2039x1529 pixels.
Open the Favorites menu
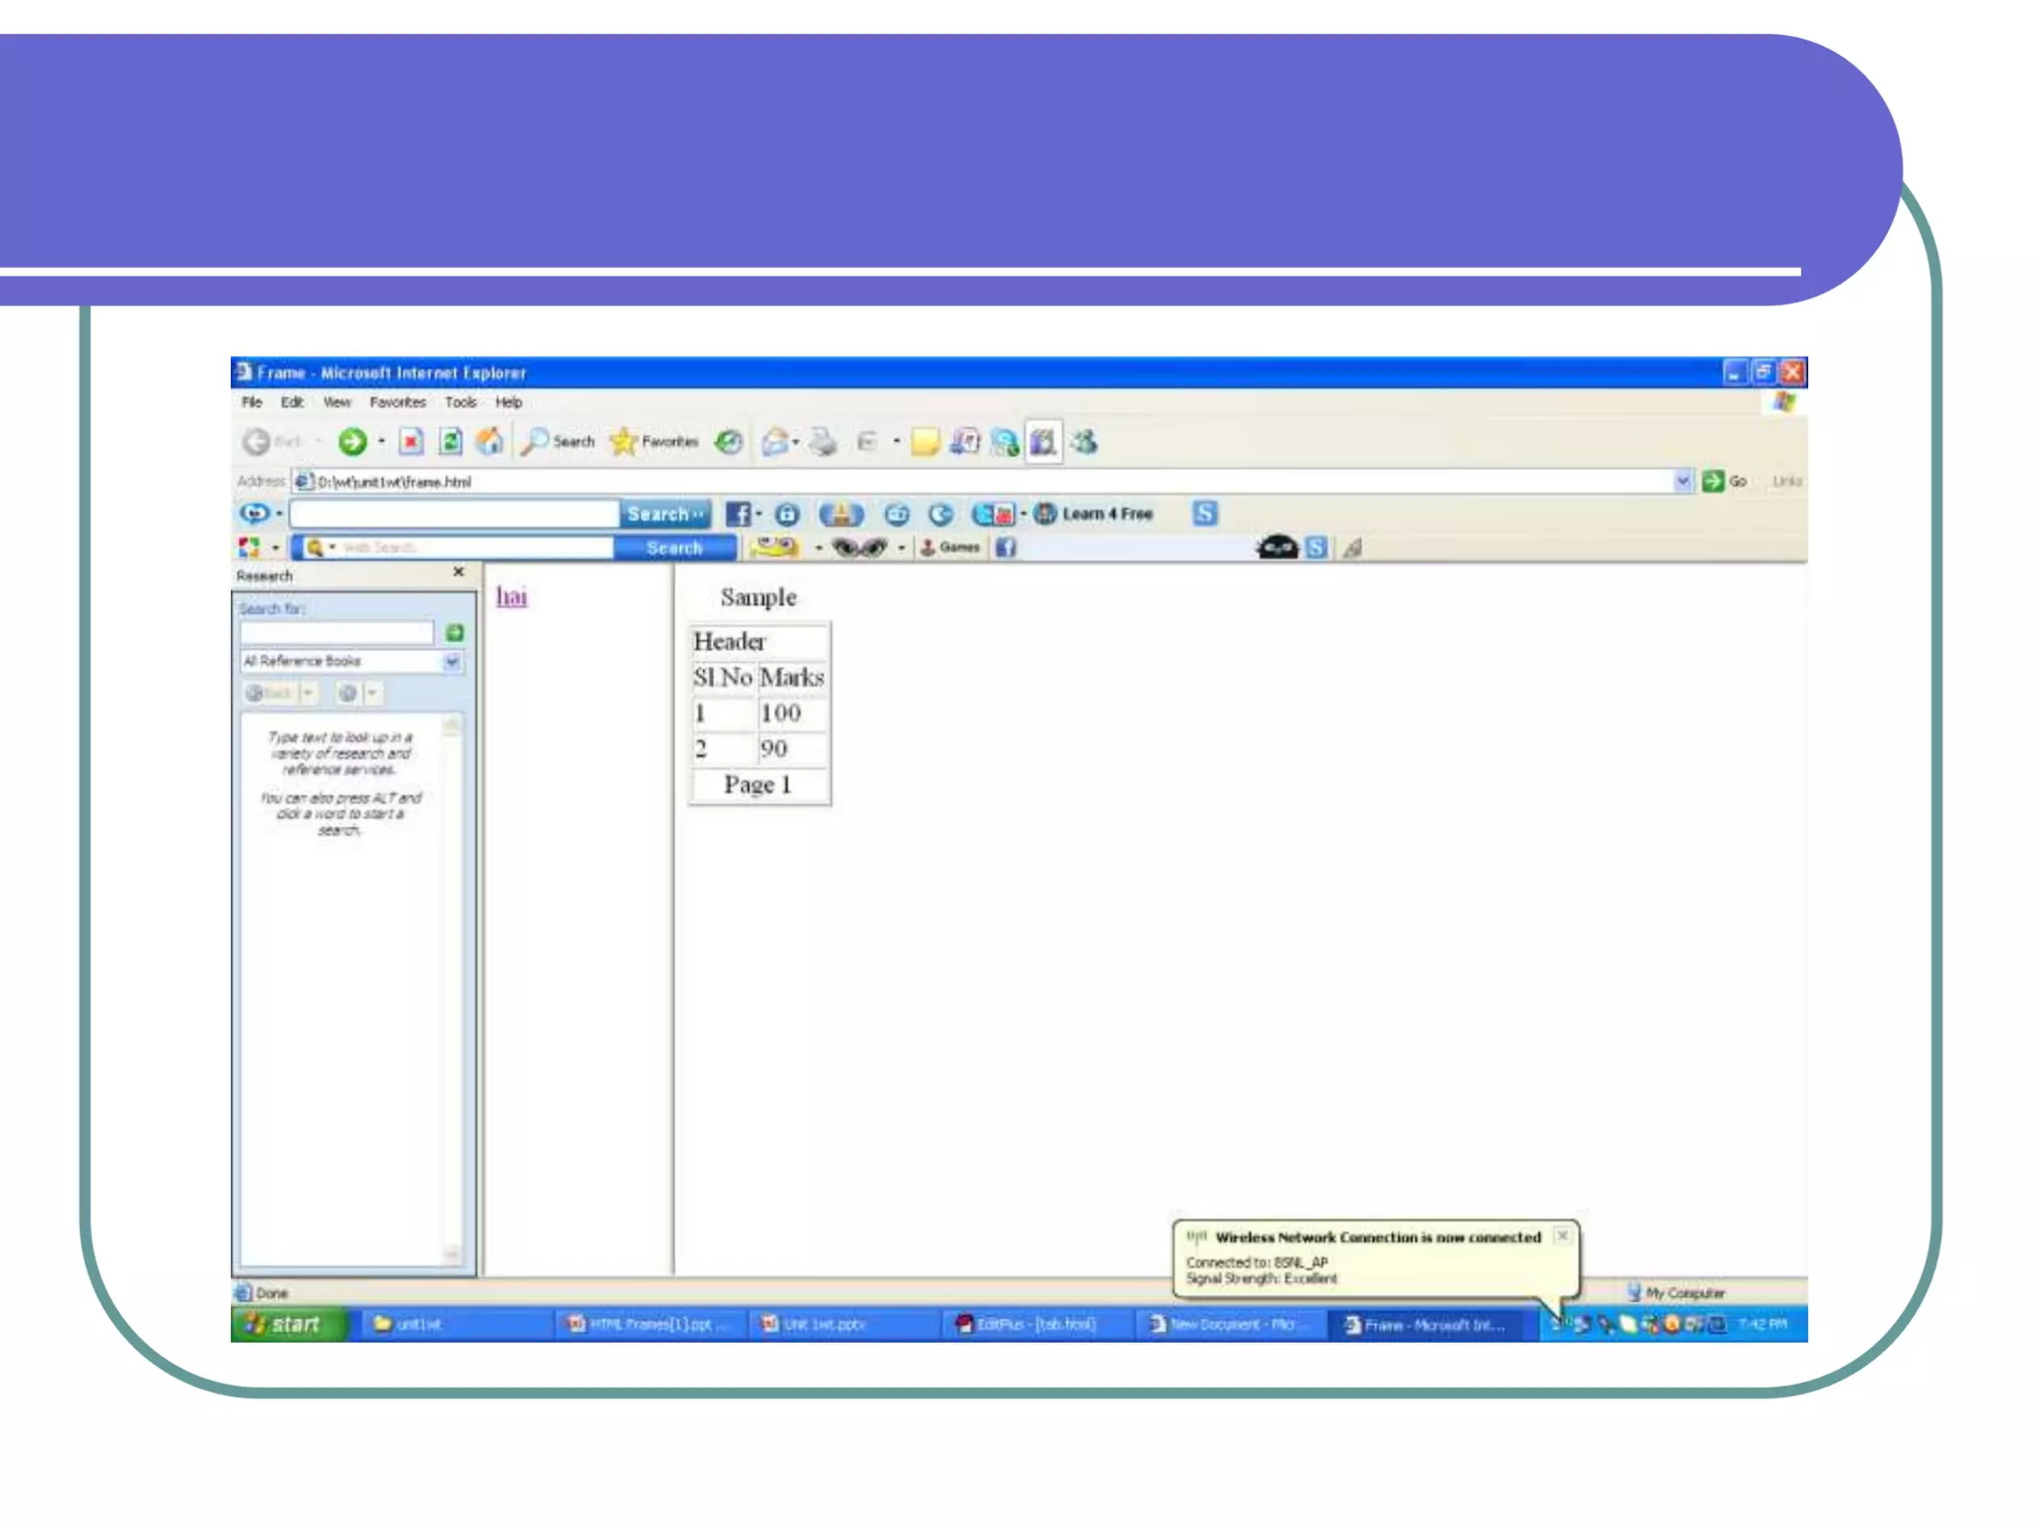397,402
